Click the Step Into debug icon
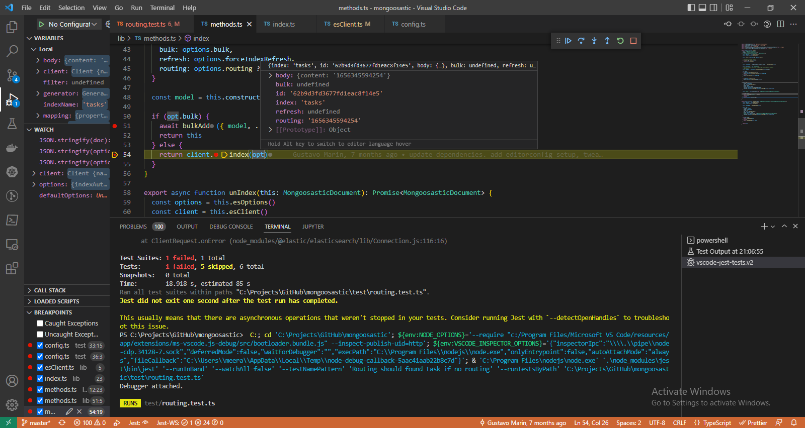The width and height of the screenshot is (805, 428). (594, 41)
